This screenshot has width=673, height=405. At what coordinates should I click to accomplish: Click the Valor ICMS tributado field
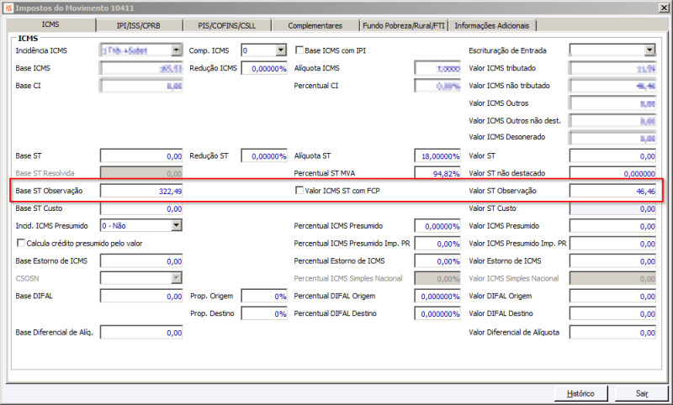point(612,68)
